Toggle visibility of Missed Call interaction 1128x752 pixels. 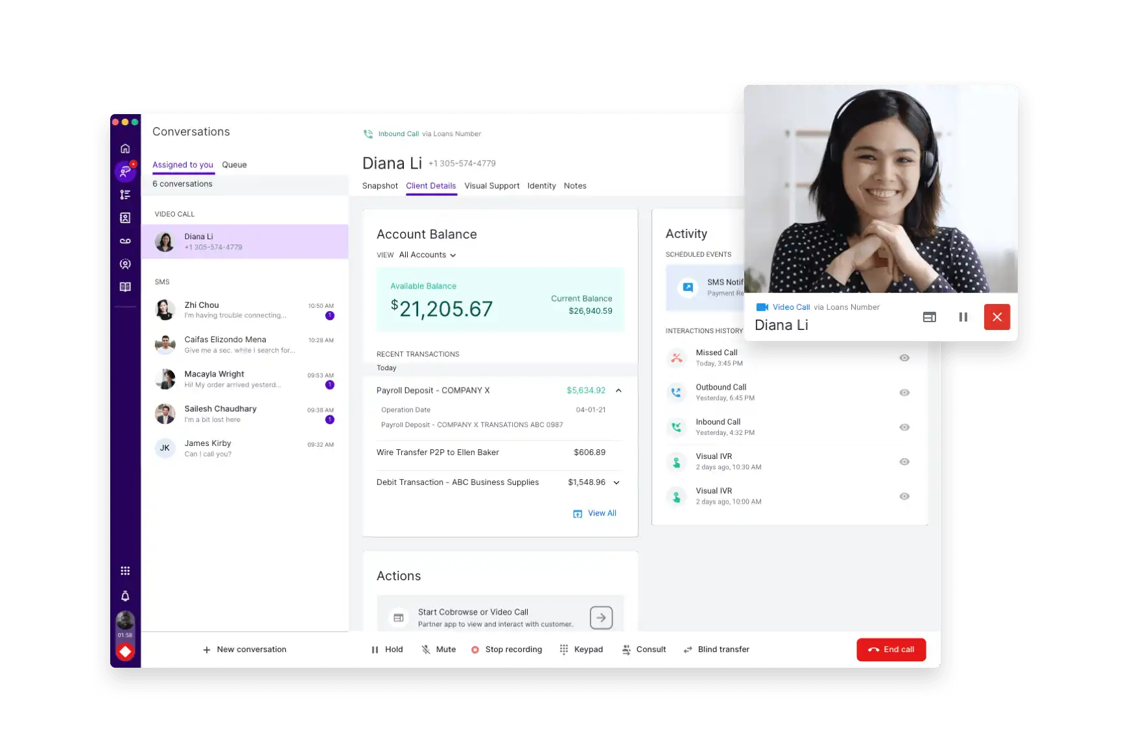[904, 358]
